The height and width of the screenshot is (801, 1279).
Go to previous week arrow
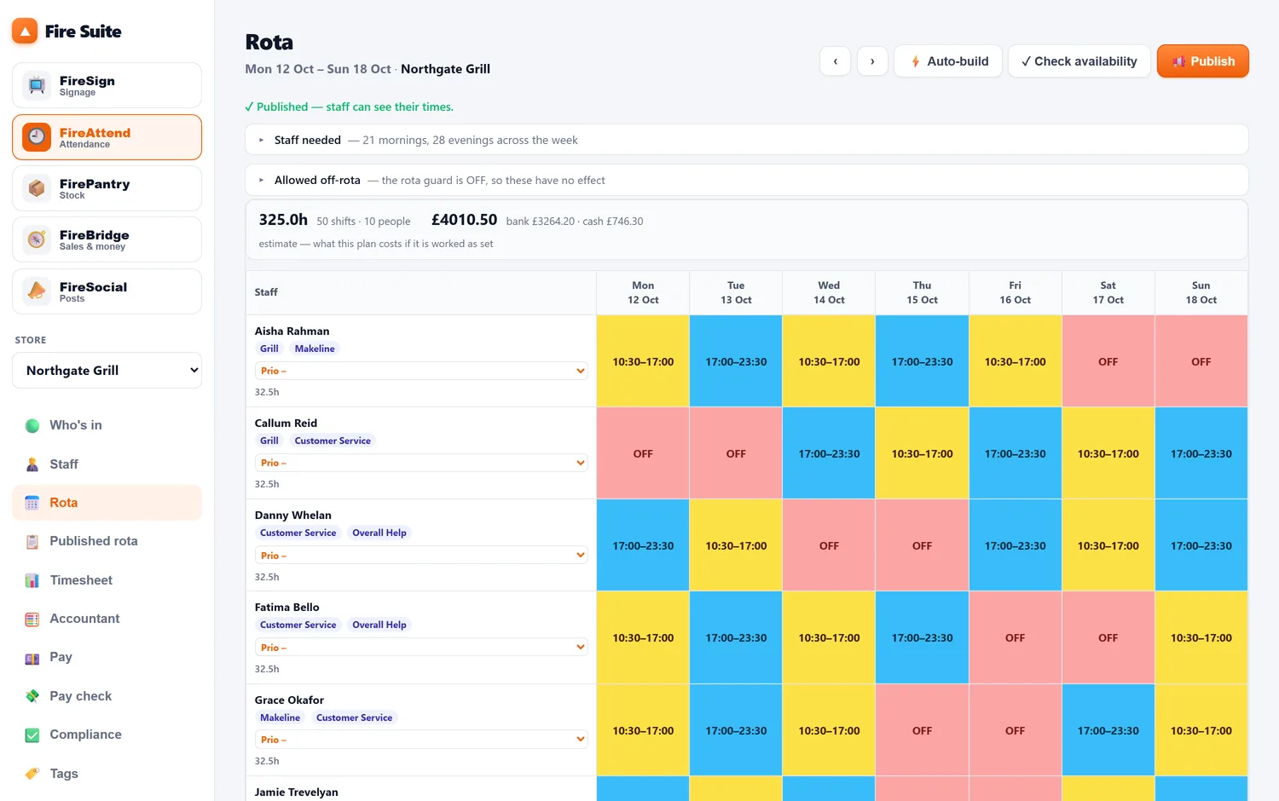click(836, 61)
